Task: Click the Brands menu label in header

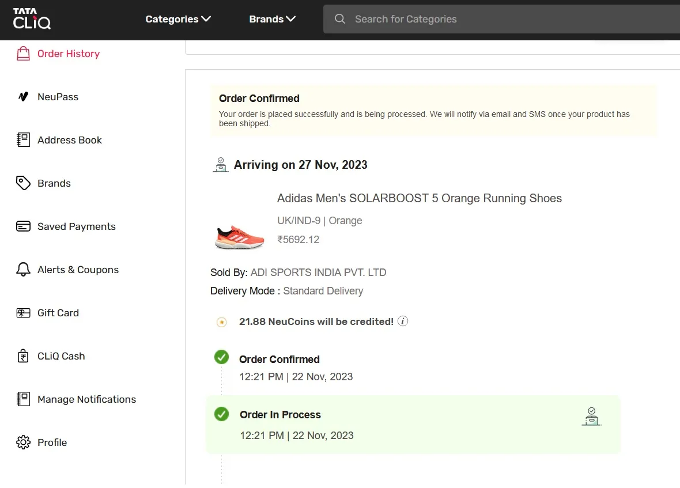Action: tap(266, 19)
